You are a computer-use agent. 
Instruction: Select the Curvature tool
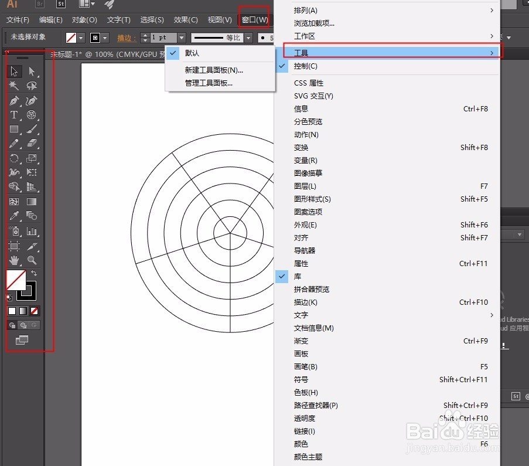[32, 101]
